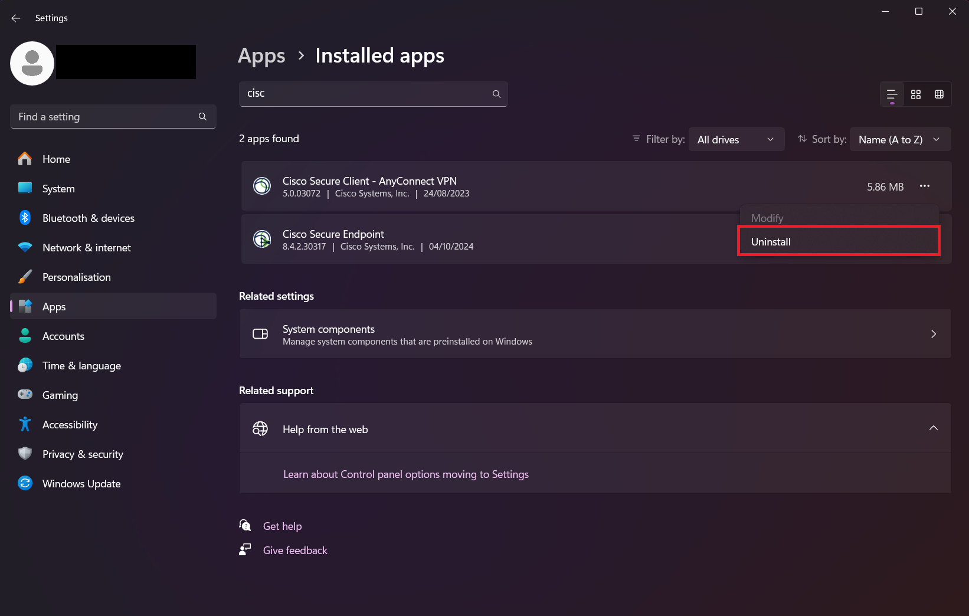Click the Find a setting search field

[x=106, y=117]
